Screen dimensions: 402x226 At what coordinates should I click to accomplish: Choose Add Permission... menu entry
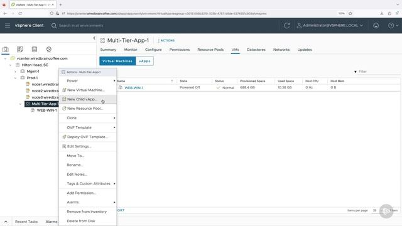(88, 193)
